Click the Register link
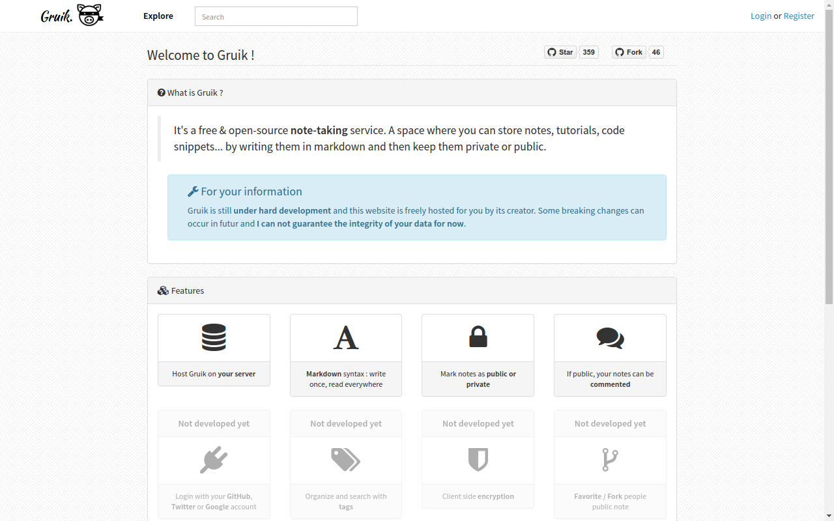This screenshot has height=521, width=834. (799, 16)
